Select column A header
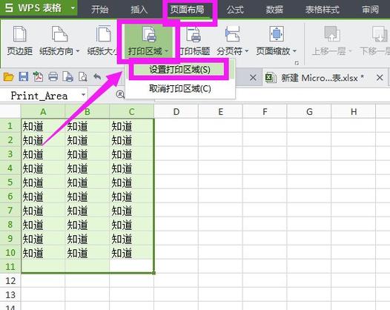 point(43,112)
